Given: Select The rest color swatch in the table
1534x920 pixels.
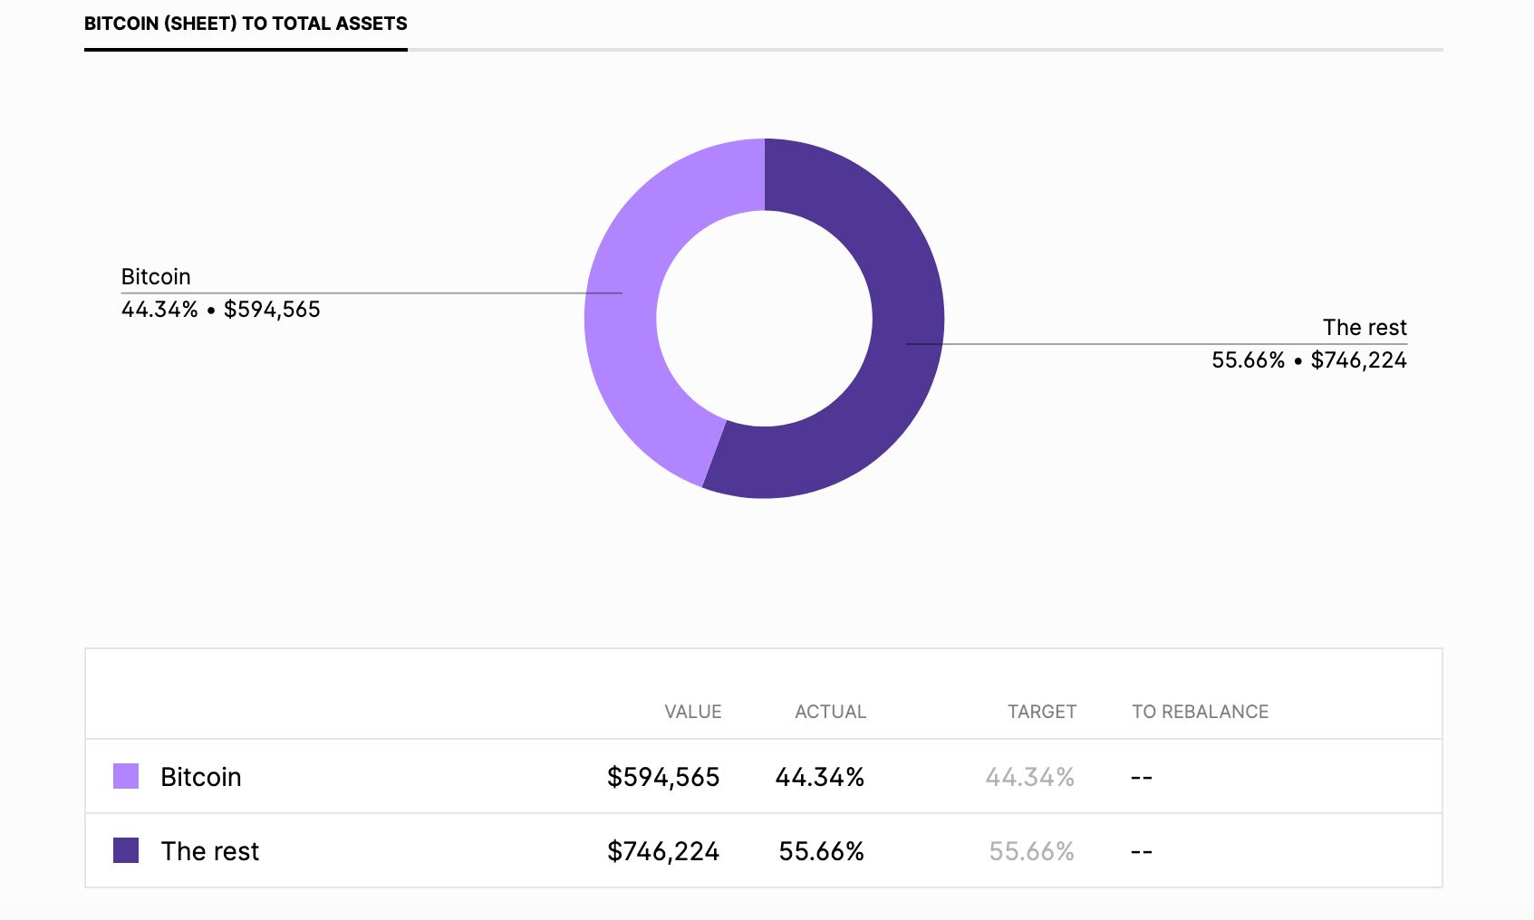Looking at the screenshot, I should (124, 851).
